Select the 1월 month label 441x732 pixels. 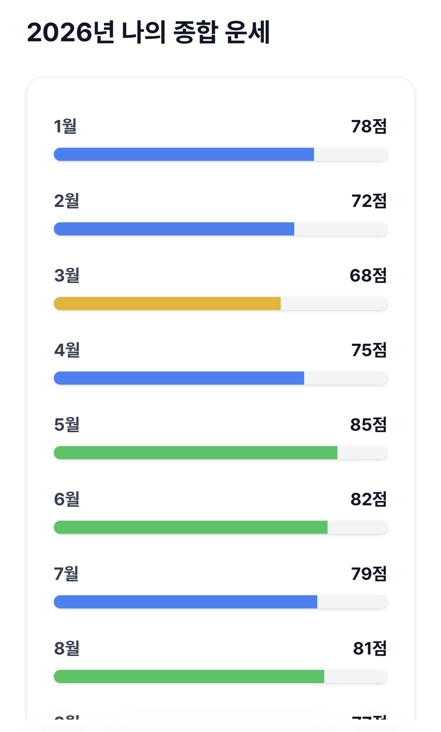tap(66, 126)
